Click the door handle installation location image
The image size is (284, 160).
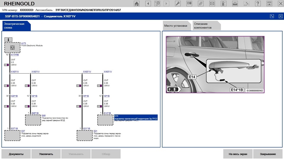coord(215,65)
